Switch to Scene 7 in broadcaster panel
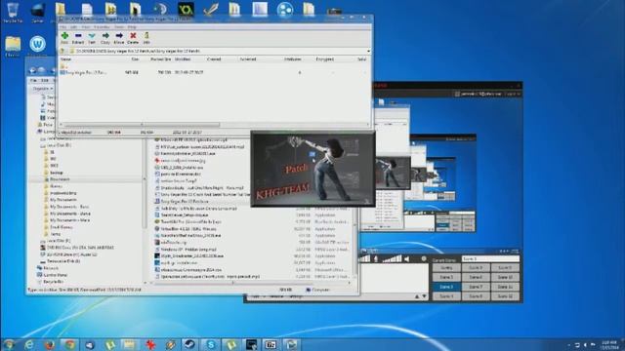Viewport: 625px width, 351px height. point(476,287)
